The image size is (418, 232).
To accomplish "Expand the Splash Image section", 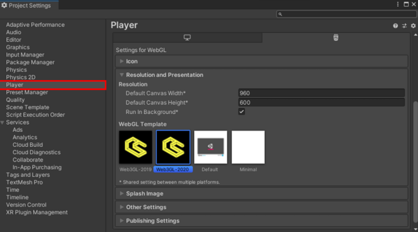I will pos(261,193).
